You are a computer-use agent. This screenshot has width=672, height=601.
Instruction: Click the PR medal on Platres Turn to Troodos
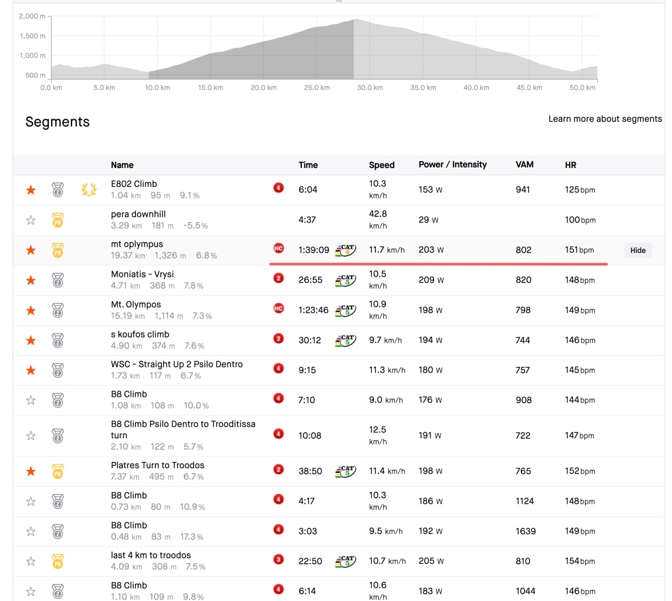58,471
